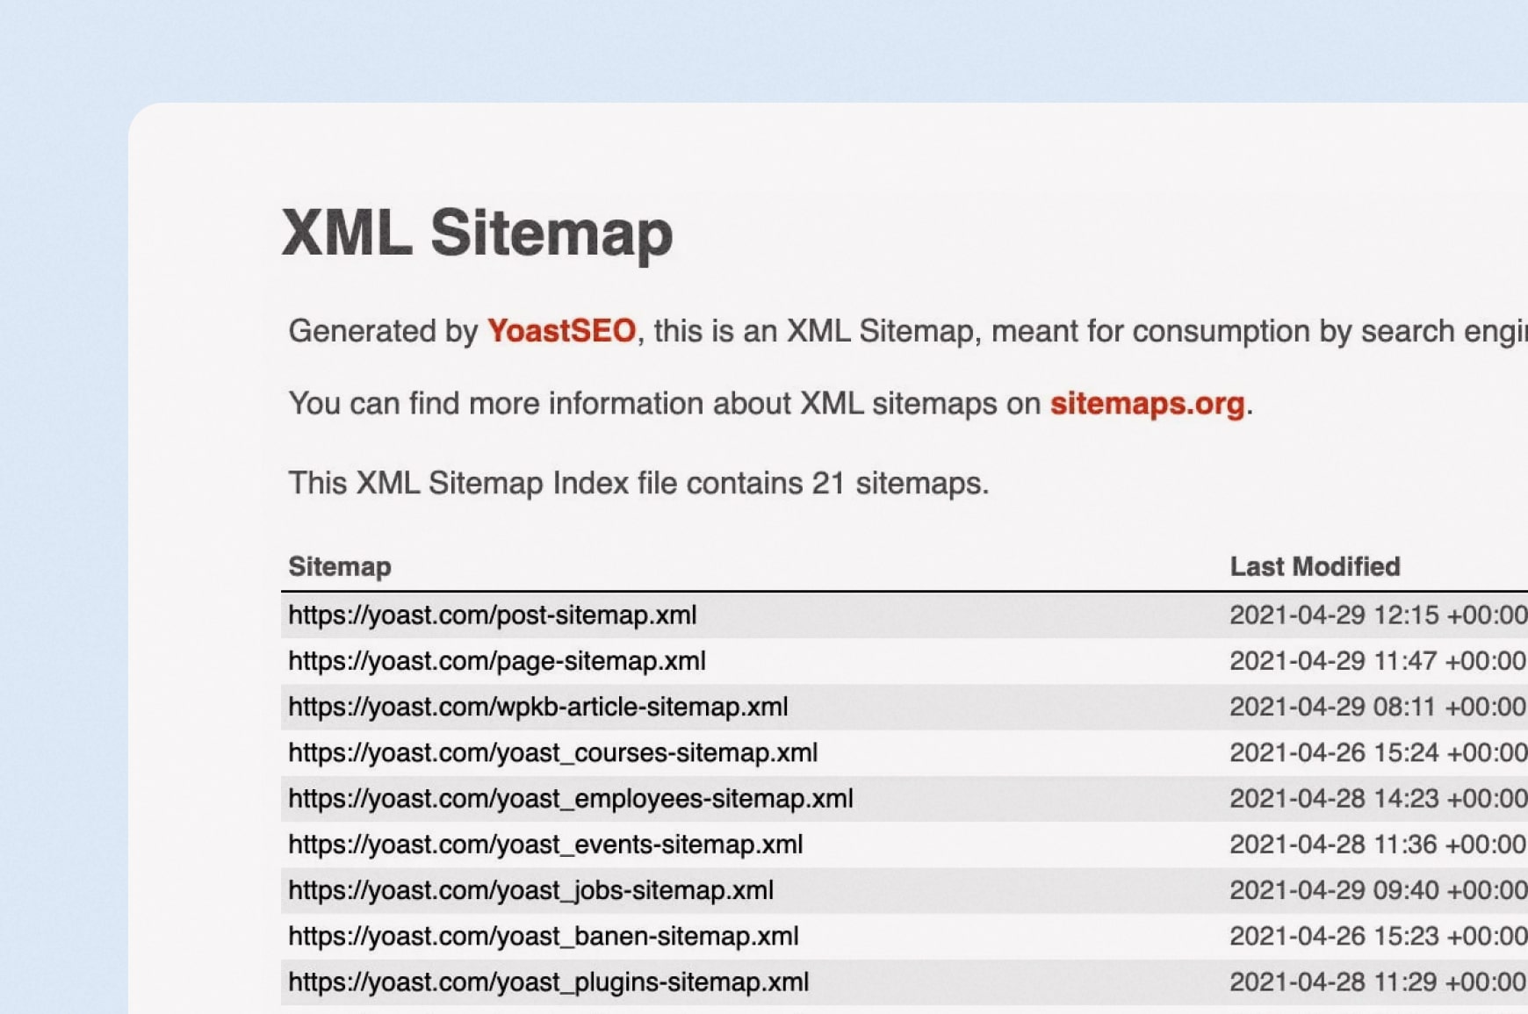This screenshot has width=1528, height=1014.
Task: Click the XML Sitemap page heading
Action: coord(477,234)
